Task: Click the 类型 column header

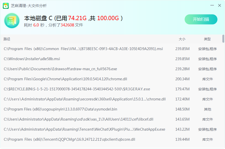Action: 207,39
